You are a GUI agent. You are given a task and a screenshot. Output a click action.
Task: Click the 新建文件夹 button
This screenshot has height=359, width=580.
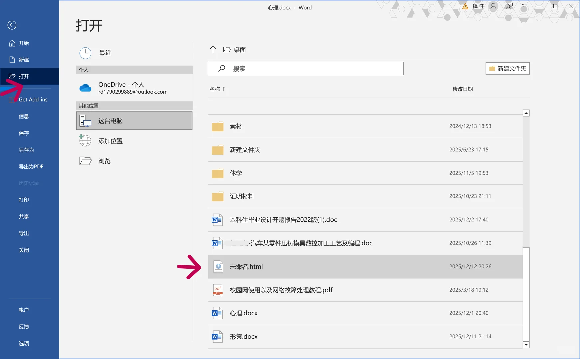[507, 68]
